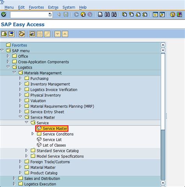Expand the Cross-Application Components node
Screen dimensions: 185x187
click(x=8, y=61)
